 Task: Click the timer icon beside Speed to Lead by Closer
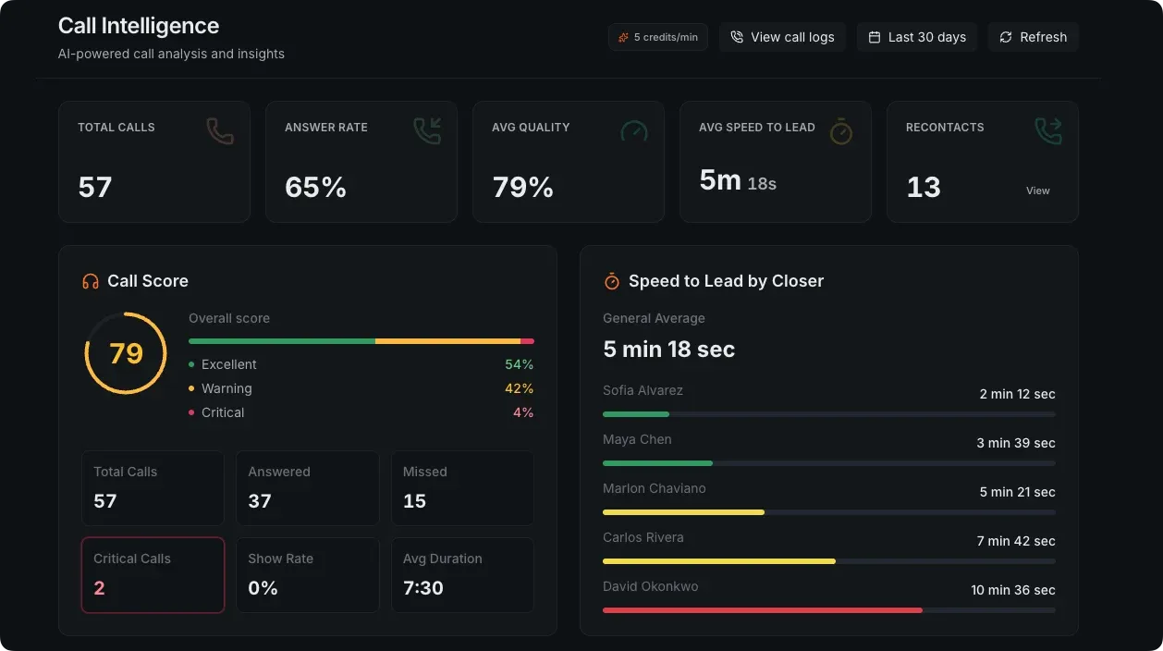[x=612, y=281]
